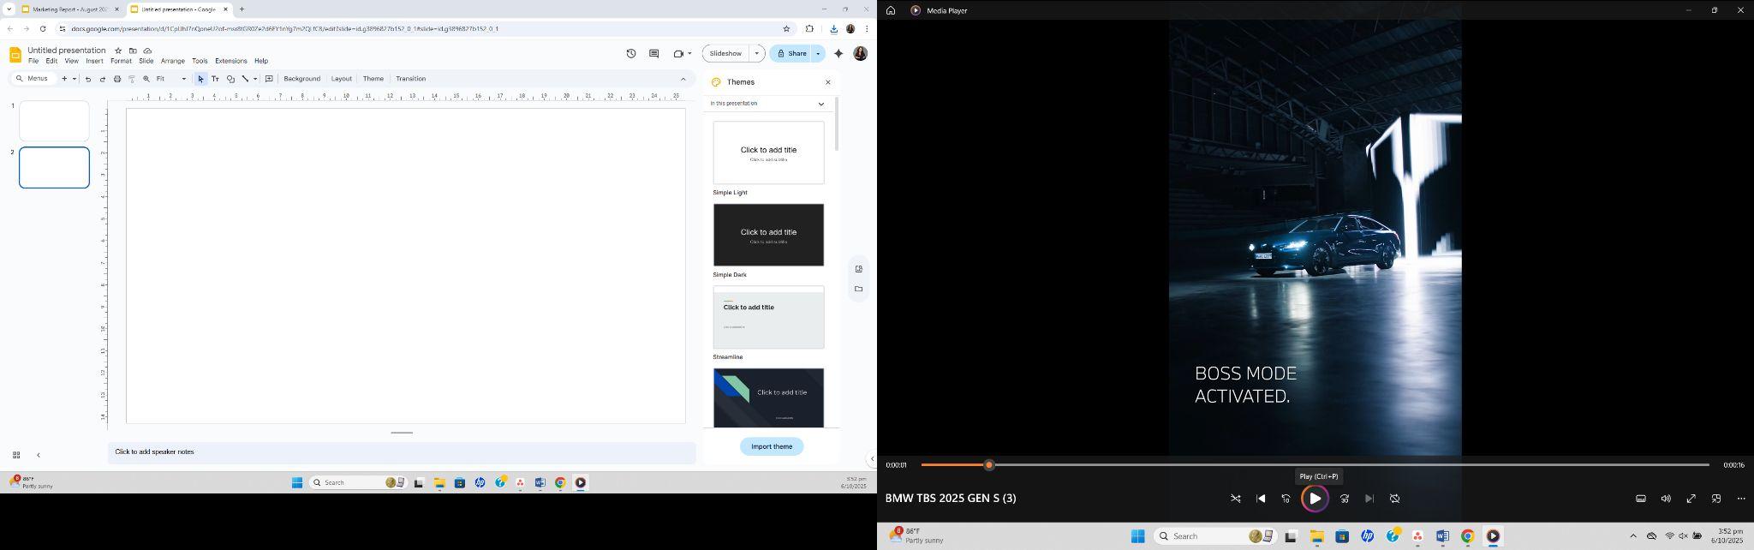Switch to Marketing Report browser tab
This screenshot has width=1754, height=550.
70,9
